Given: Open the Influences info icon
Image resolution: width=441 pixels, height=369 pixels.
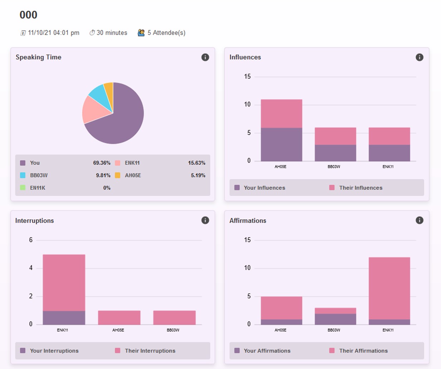Looking at the screenshot, I should [x=419, y=57].
